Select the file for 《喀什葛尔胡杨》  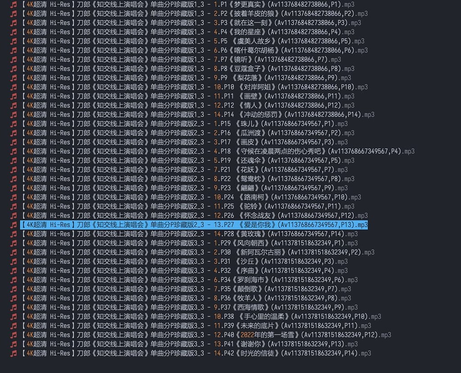[x=180, y=50]
